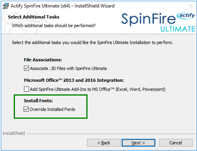Screen dimensions: 197x151
Task: Enable SpinFire Add-Ins to MS Office checkbox
Action: (x=26, y=89)
